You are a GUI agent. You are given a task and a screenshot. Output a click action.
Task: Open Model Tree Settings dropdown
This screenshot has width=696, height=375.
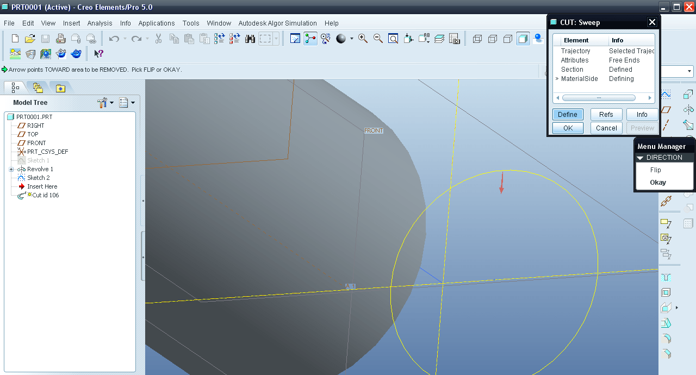tap(127, 102)
